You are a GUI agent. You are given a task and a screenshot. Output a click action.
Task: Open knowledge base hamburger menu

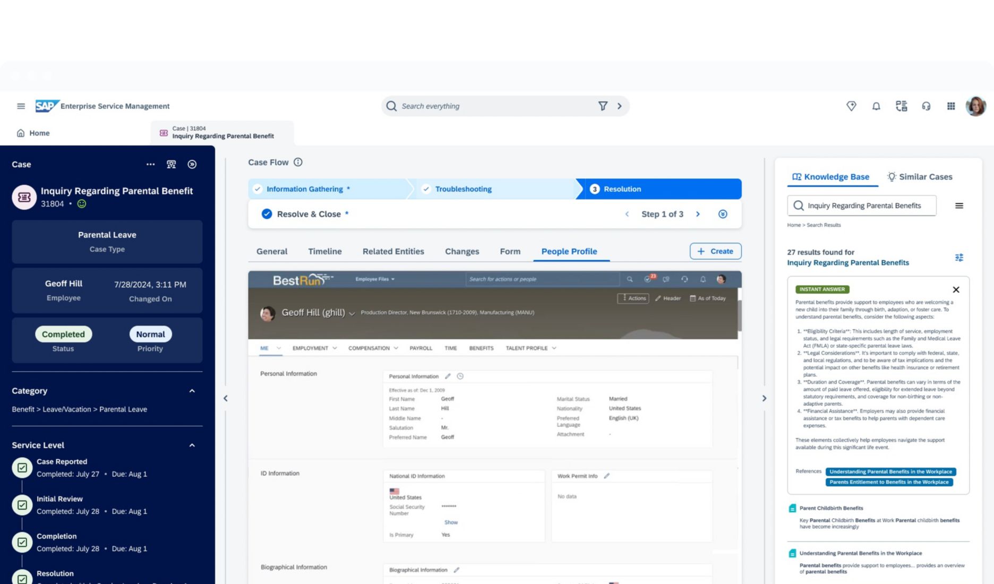[959, 206]
